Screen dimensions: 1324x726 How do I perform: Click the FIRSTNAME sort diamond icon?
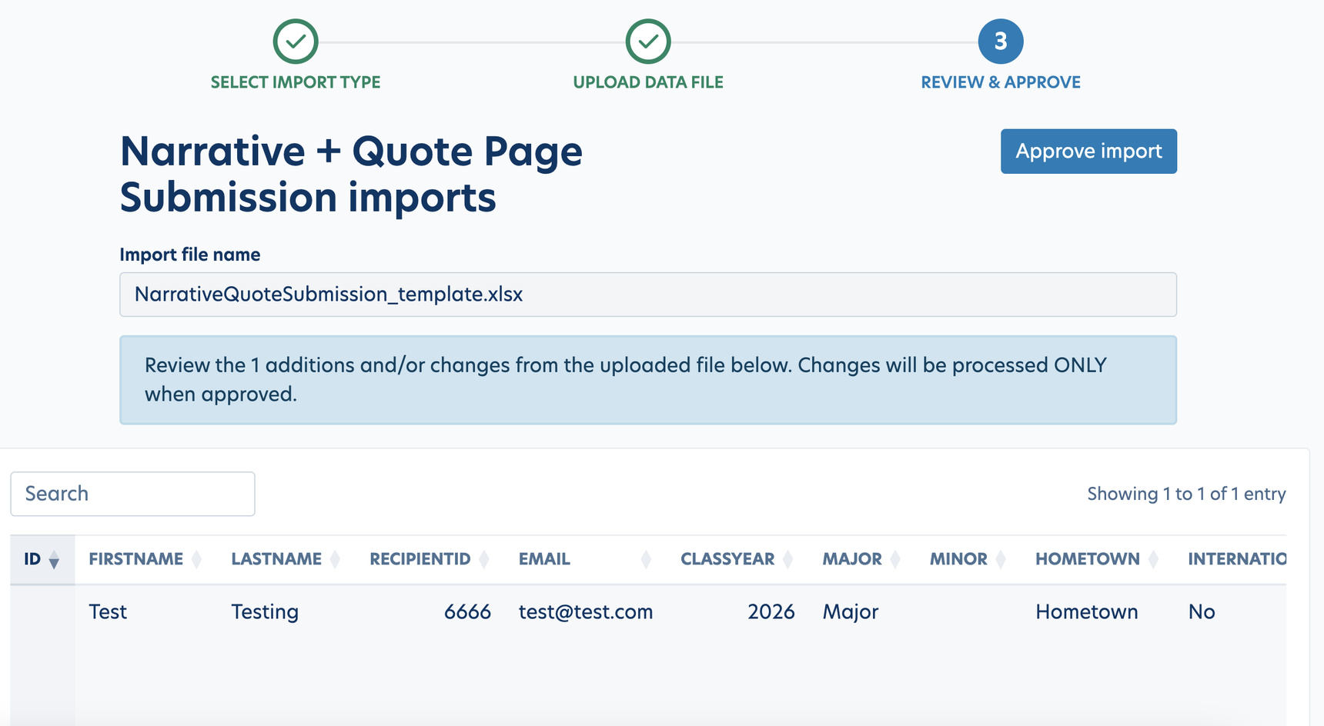pos(196,560)
